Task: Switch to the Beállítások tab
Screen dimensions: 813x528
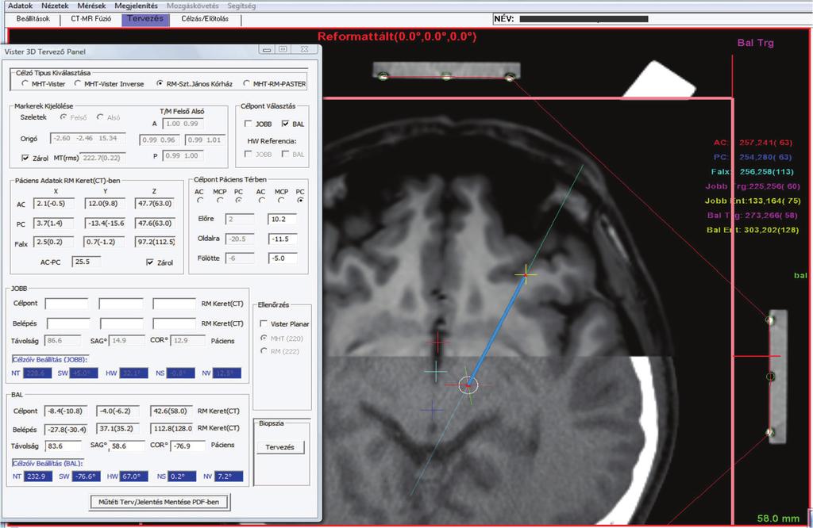Action: 33,19
